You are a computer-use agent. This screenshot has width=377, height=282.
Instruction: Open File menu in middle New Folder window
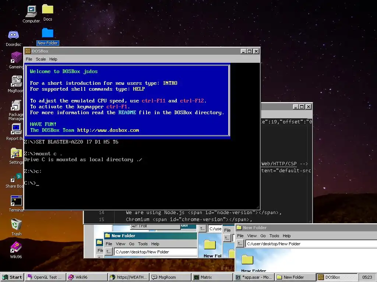(109, 244)
